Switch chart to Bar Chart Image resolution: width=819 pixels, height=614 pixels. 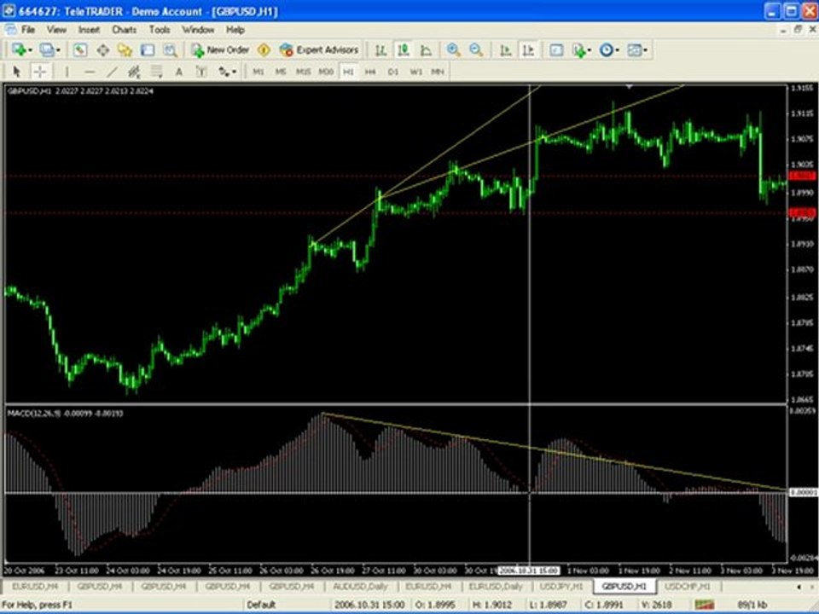coord(380,50)
